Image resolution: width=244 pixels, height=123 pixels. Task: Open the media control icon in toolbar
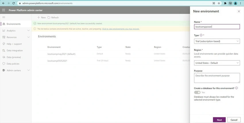click(230, 3)
